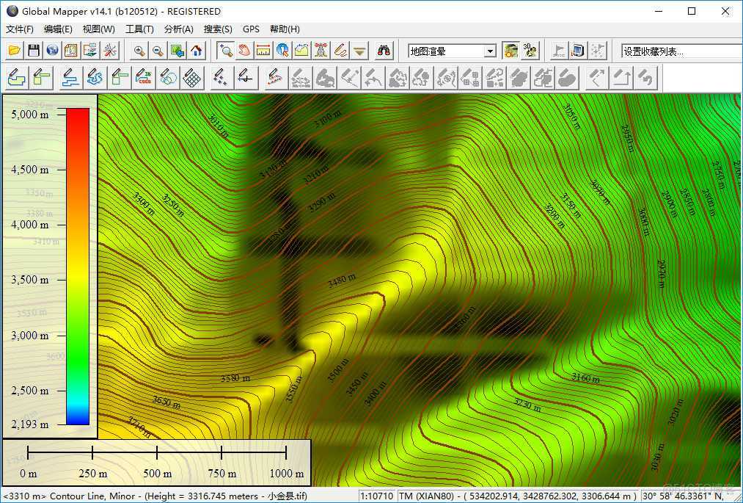
Task: Activate the Measure tool
Action: (x=262, y=51)
